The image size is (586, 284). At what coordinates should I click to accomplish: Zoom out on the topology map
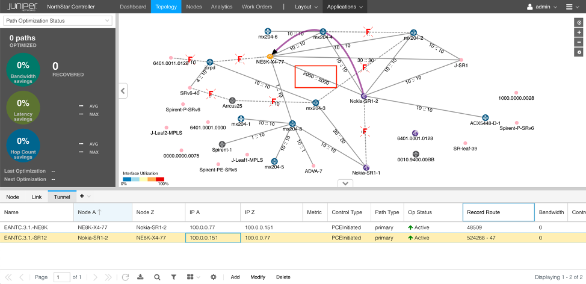tap(579, 42)
